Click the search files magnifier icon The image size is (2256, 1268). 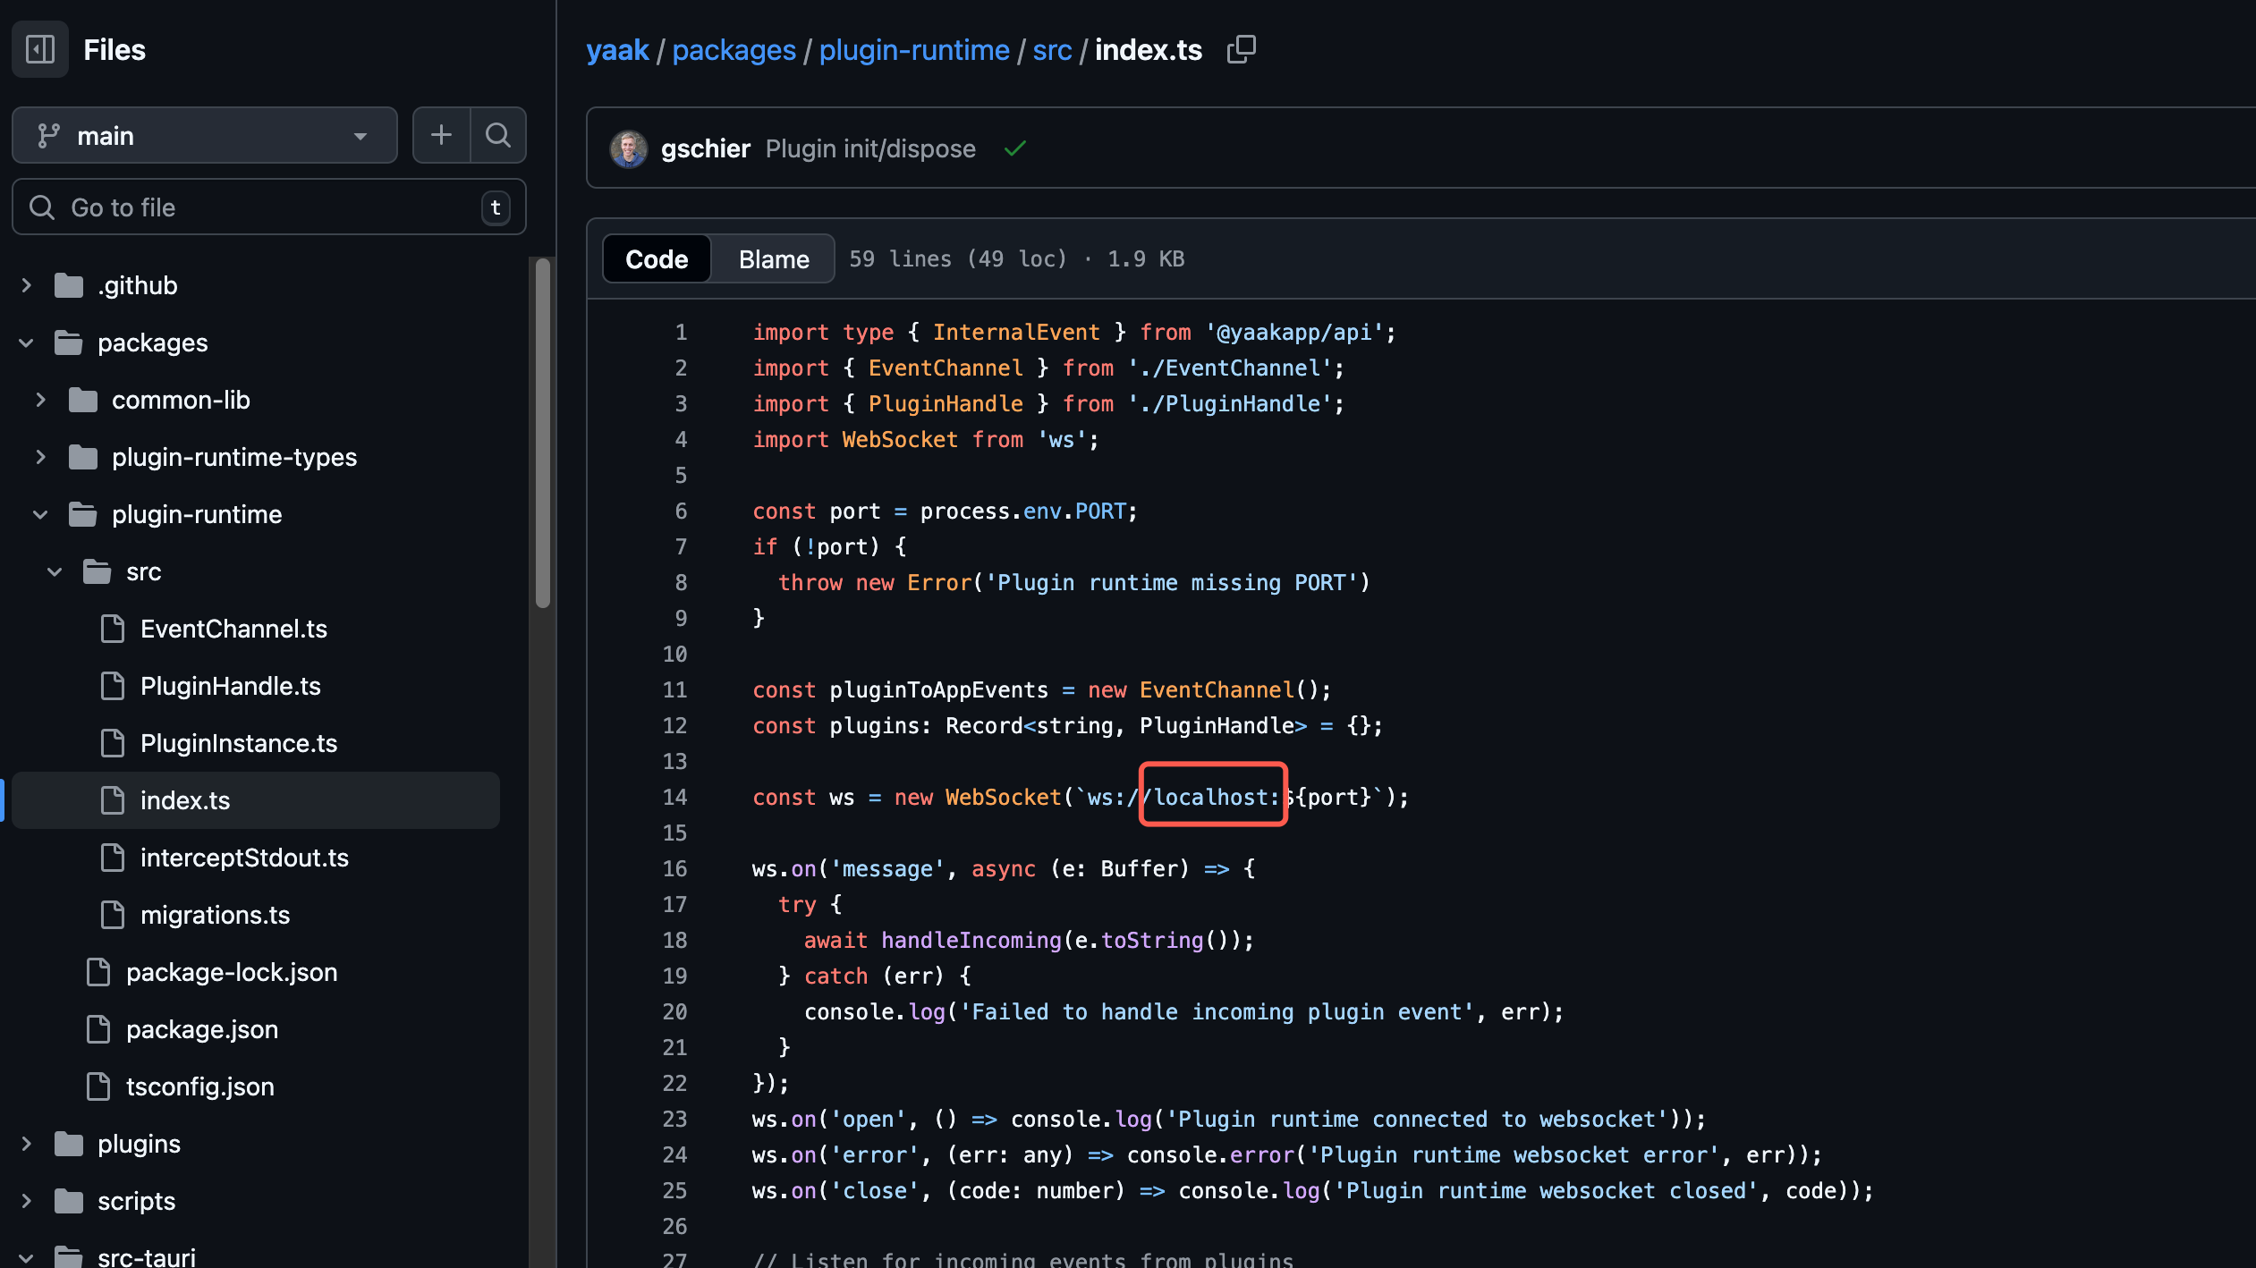click(498, 135)
